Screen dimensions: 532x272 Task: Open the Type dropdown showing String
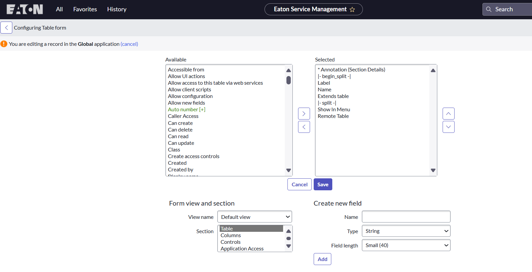click(x=406, y=231)
